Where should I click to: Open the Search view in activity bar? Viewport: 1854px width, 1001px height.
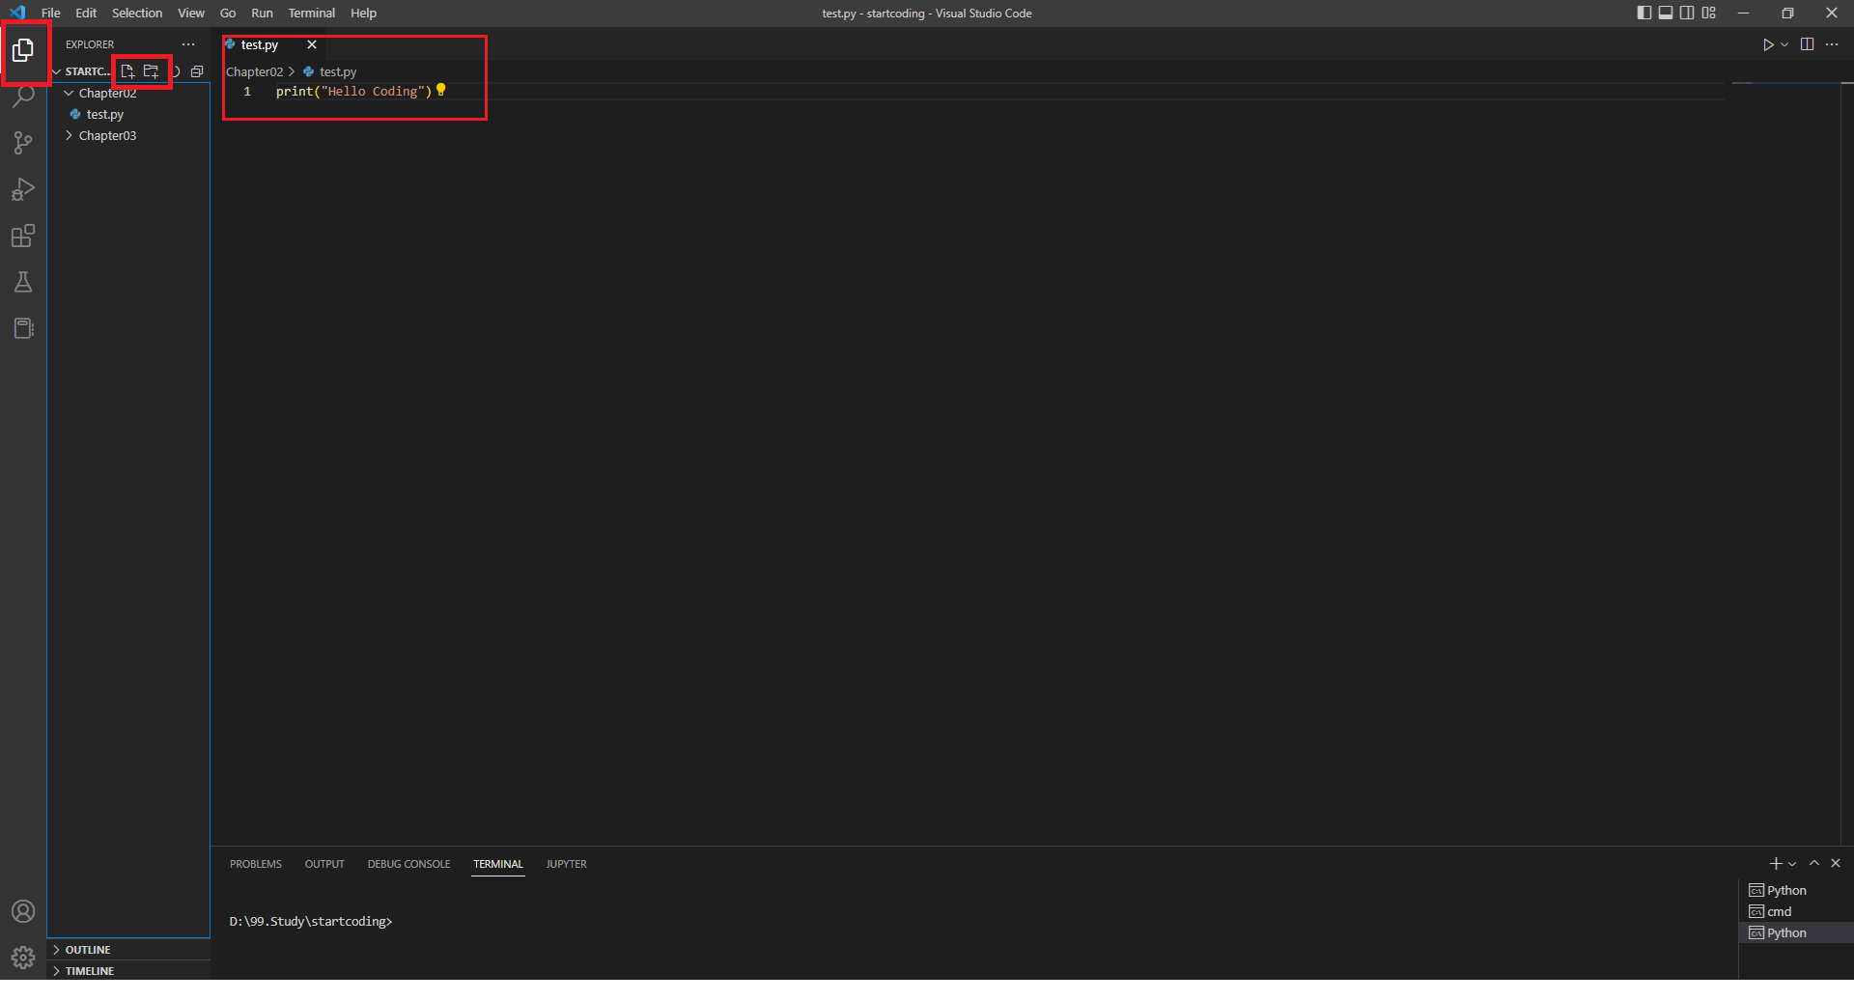point(23,97)
